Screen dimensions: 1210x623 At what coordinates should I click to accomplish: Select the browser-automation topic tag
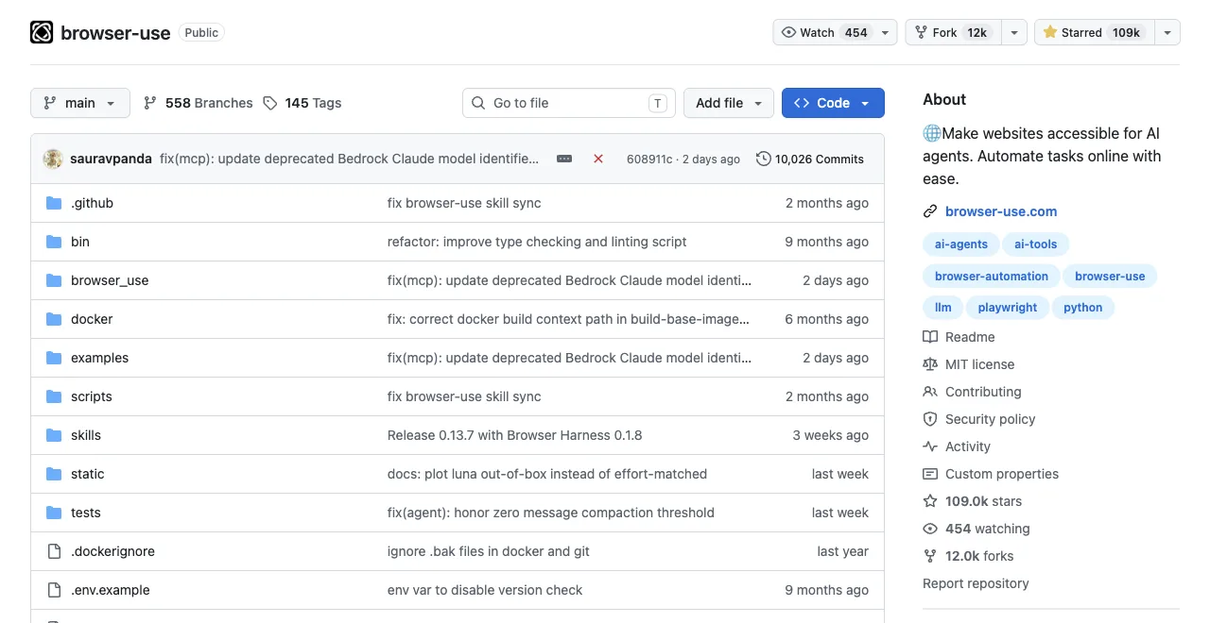992,277
